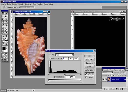Open the Canal RGB dropdown
The height and width of the screenshot is (92, 128).
(73, 55)
